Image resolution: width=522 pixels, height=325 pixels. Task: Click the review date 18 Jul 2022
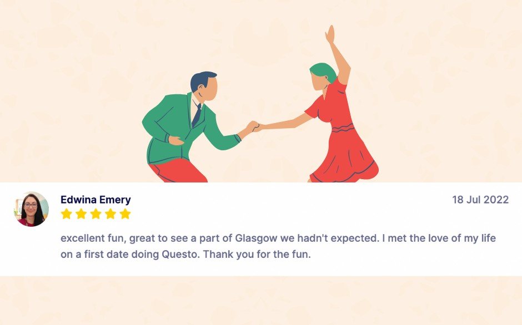tap(480, 200)
